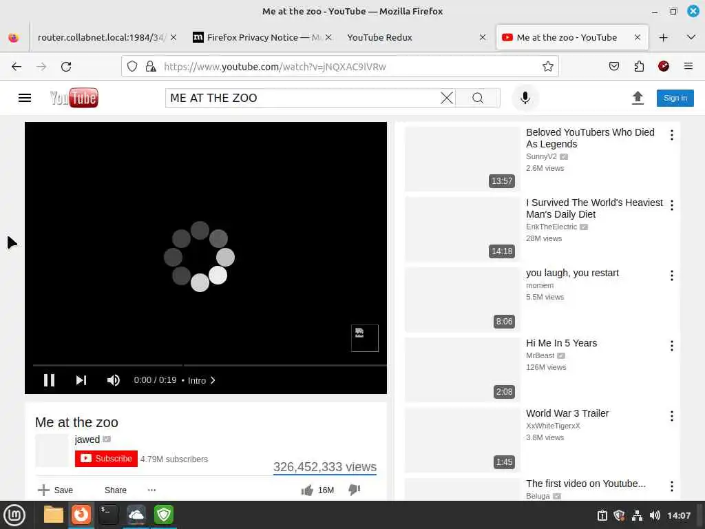Click the 2:08 MrBeast video thumbnail
The height and width of the screenshot is (529, 705).
462,370
